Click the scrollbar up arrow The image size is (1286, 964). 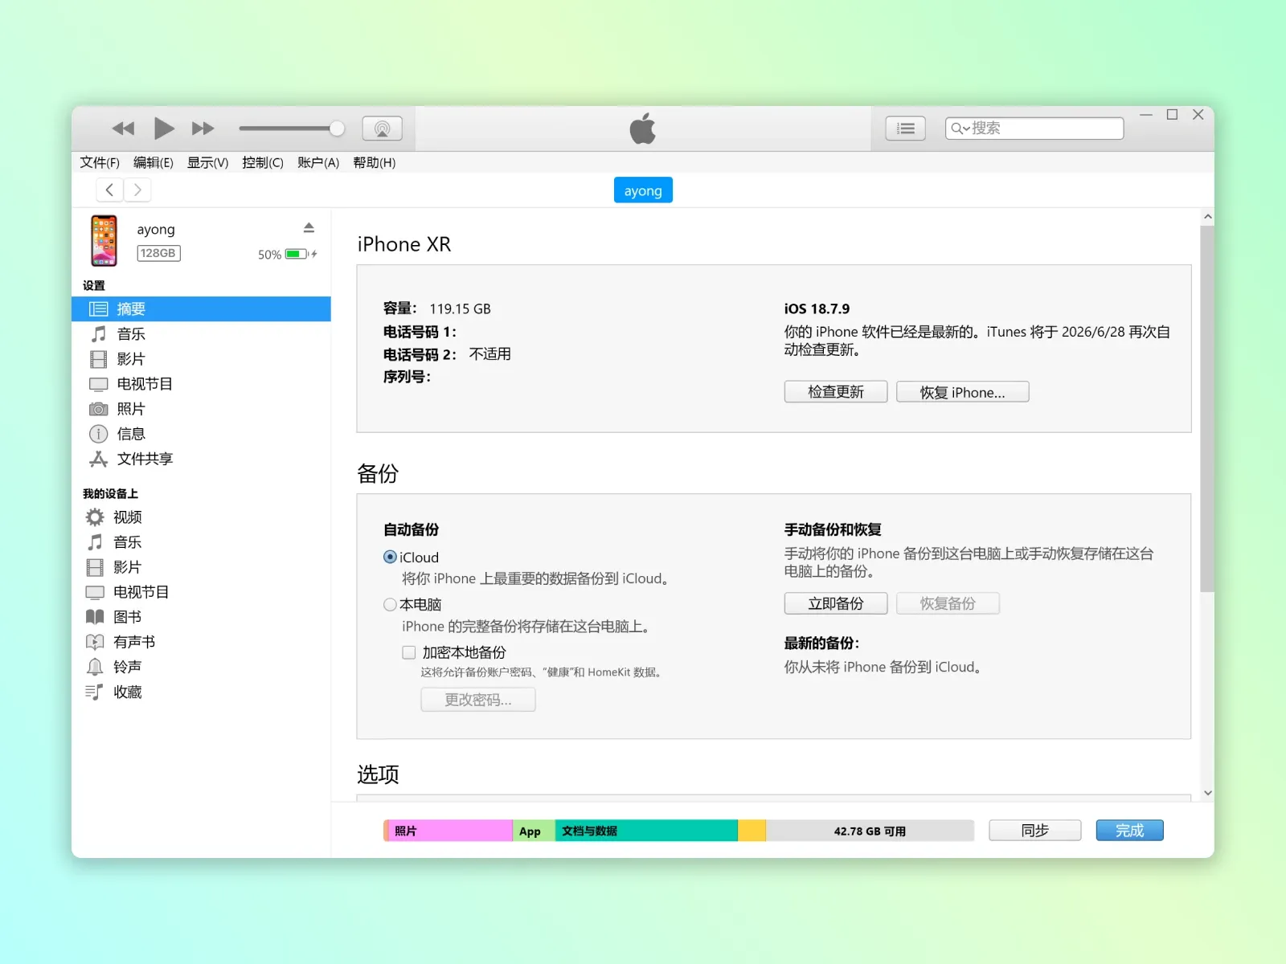click(x=1207, y=217)
